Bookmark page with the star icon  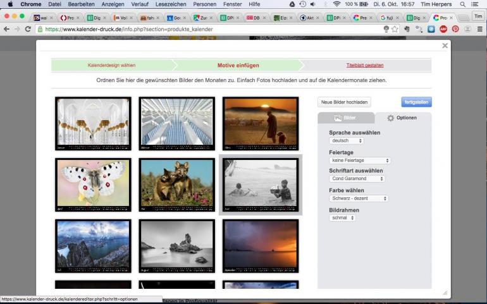pos(395,29)
